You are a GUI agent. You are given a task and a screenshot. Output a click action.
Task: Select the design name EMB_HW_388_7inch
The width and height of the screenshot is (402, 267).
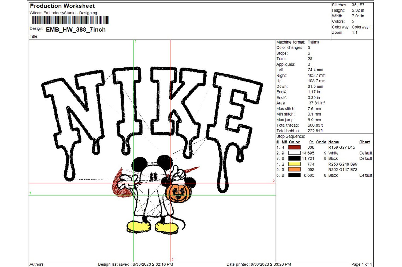tap(76, 30)
